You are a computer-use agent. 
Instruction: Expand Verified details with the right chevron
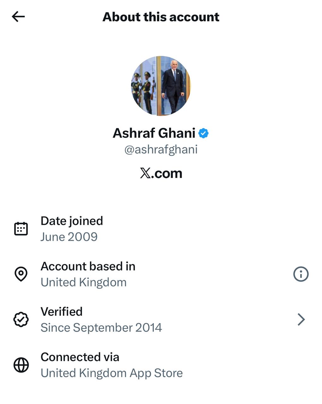click(301, 319)
